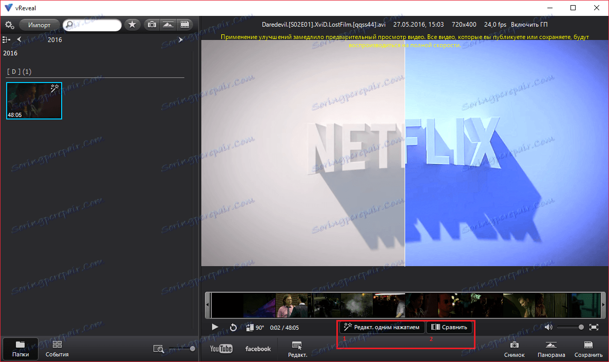This screenshot has width=609, height=362.
Task: Share video to facebook
Action: point(258,349)
